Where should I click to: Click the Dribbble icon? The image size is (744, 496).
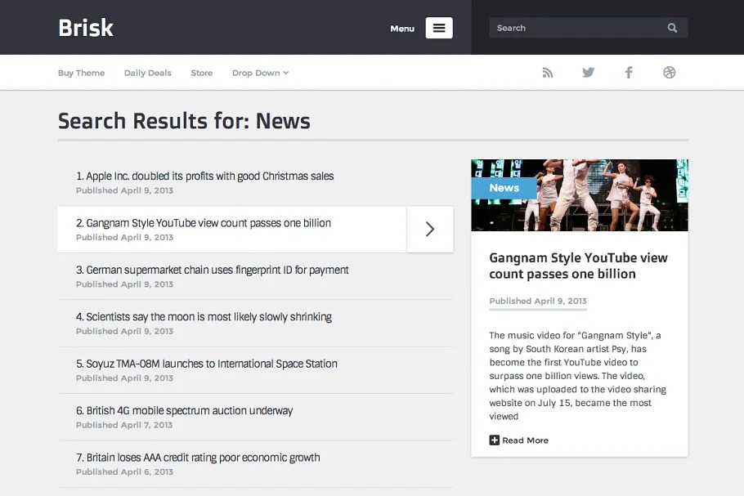click(670, 73)
